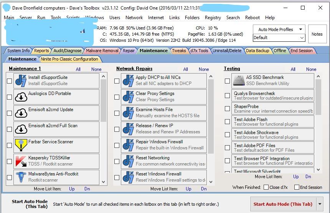330x213 pixels.
Task: Select the ShaperProbe list item
Action: (273, 108)
